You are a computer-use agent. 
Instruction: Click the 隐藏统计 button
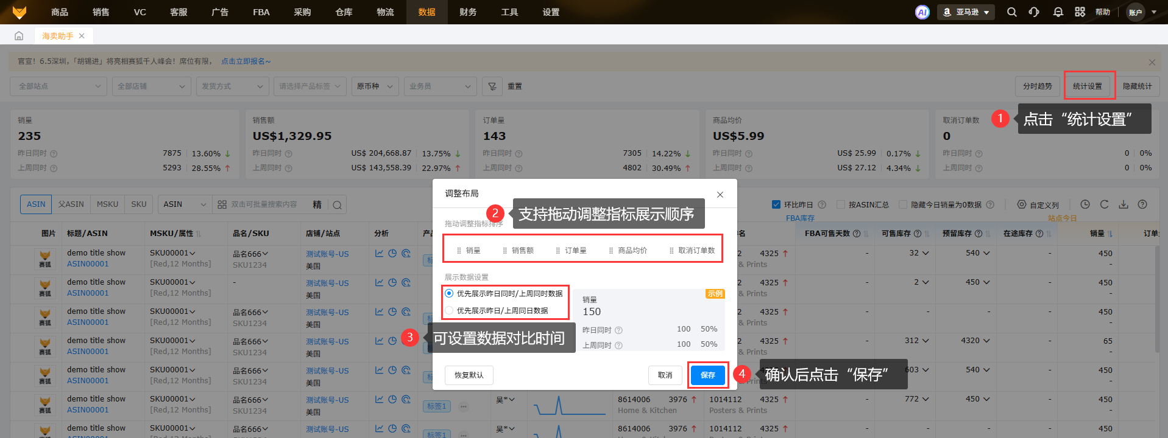(1138, 86)
